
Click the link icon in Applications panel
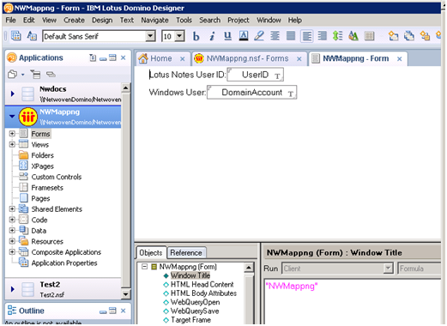51,75
